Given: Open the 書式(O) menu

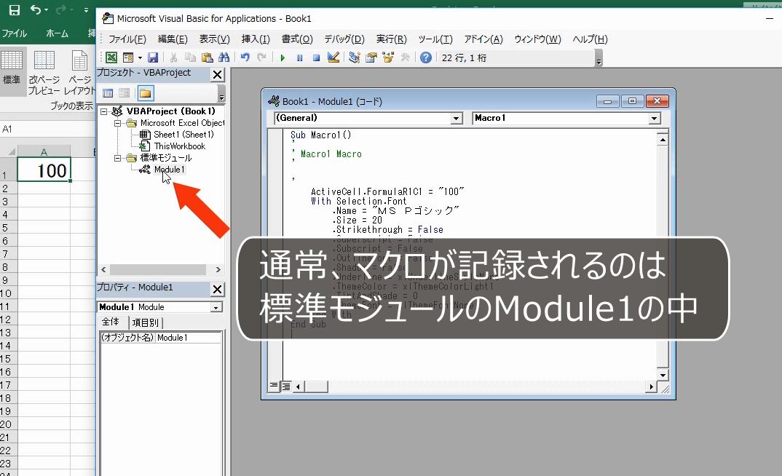Looking at the screenshot, I should [x=297, y=39].
